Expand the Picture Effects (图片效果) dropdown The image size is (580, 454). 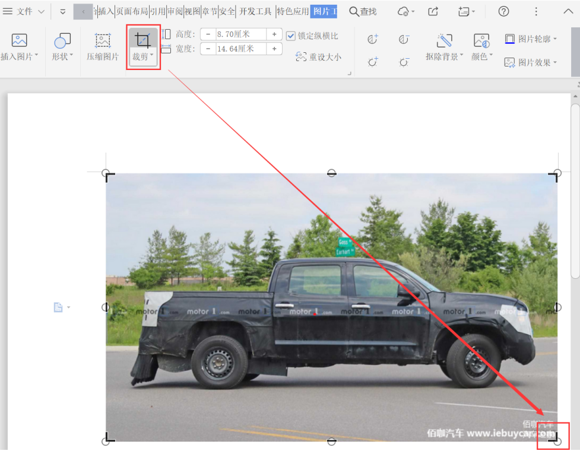pos(555,62)
